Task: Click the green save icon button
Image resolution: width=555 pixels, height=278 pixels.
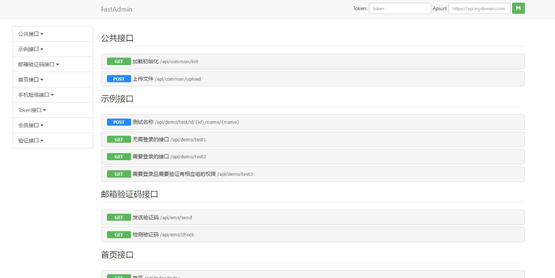Action: [518, 8]
